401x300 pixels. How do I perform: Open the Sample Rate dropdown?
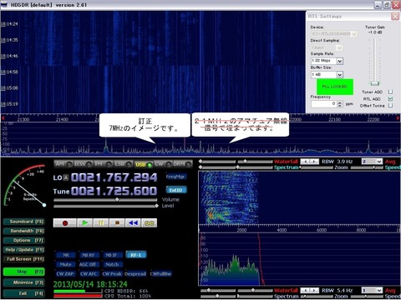click(x=339, y=61)
